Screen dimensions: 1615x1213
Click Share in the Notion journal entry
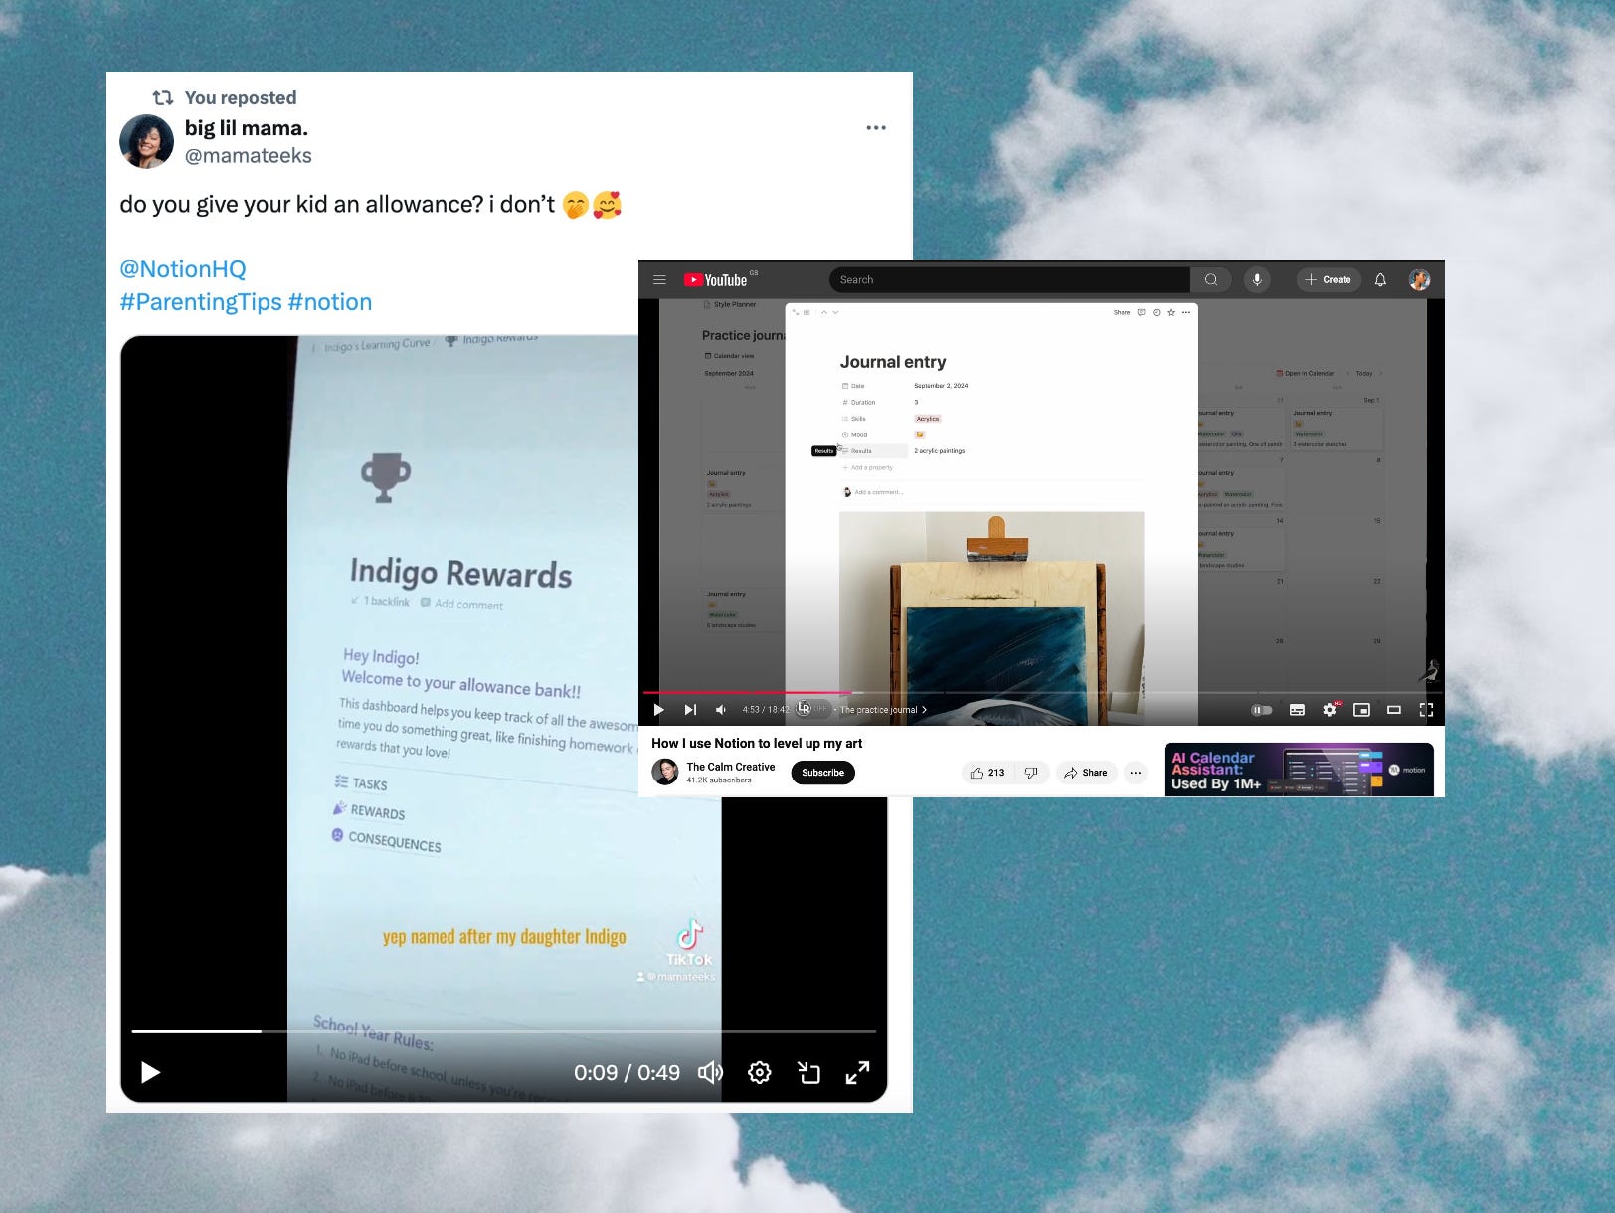pyautogui.click(x=1122, y=312)
